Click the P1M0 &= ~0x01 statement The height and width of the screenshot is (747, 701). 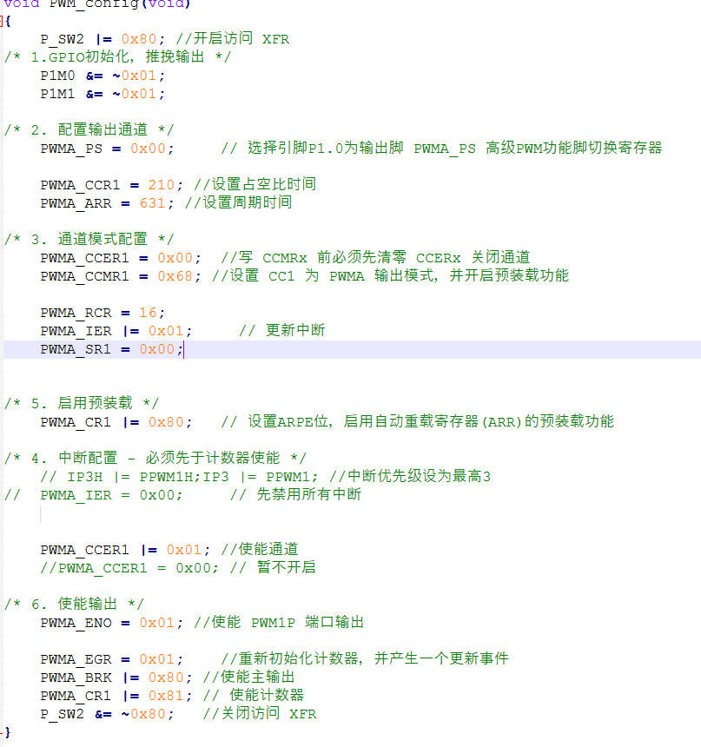point(102,76)
